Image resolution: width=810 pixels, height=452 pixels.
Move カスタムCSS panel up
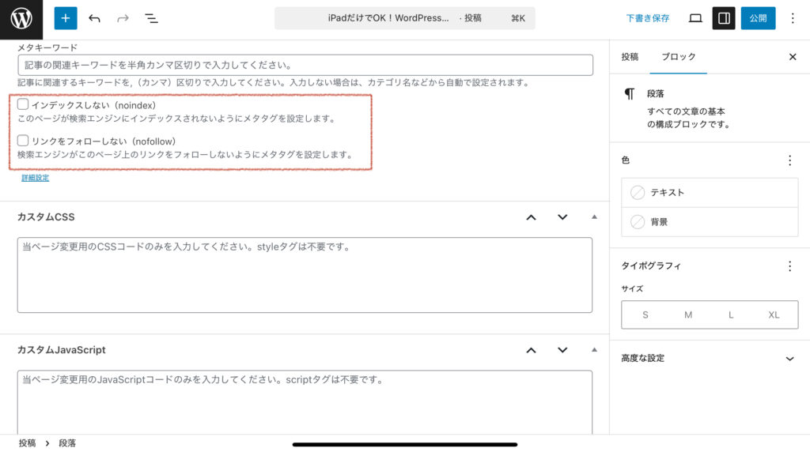(x=531, y=217)
